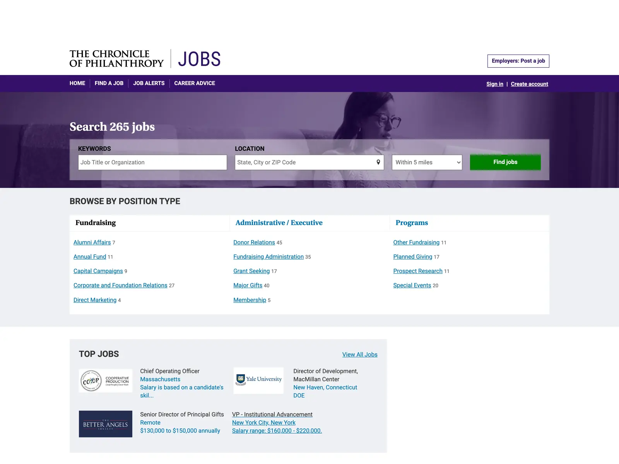Open JOB ALERTS in the nav bar
The image size is (619, 464).
[149, 83]
